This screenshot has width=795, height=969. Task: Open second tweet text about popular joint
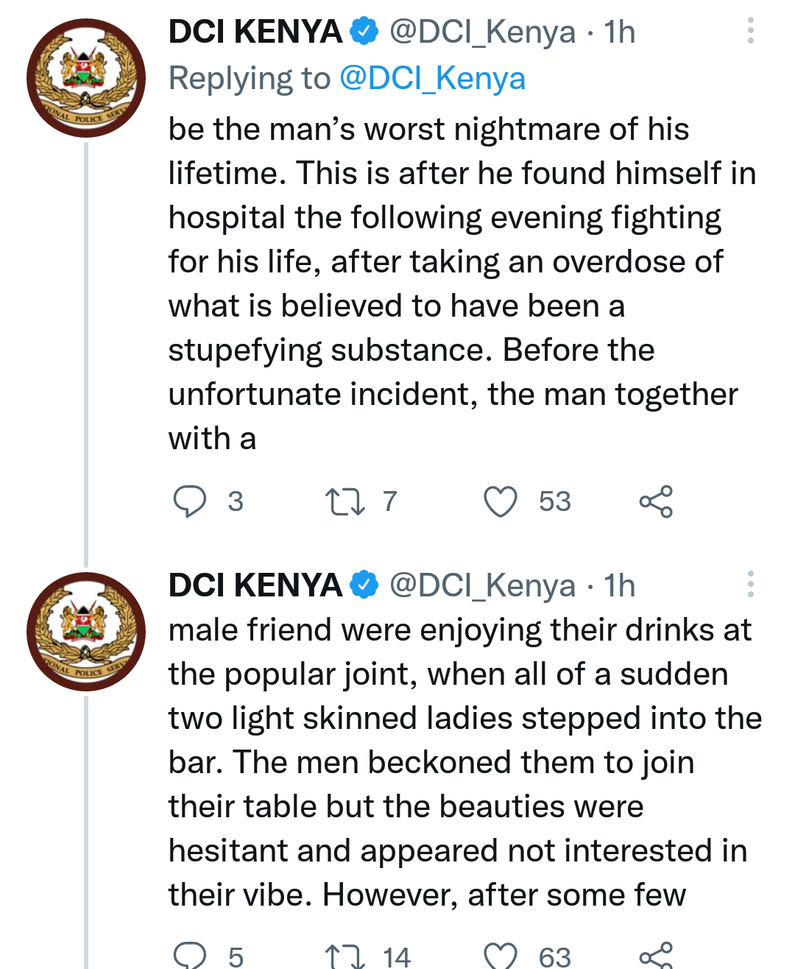point(465,762)
